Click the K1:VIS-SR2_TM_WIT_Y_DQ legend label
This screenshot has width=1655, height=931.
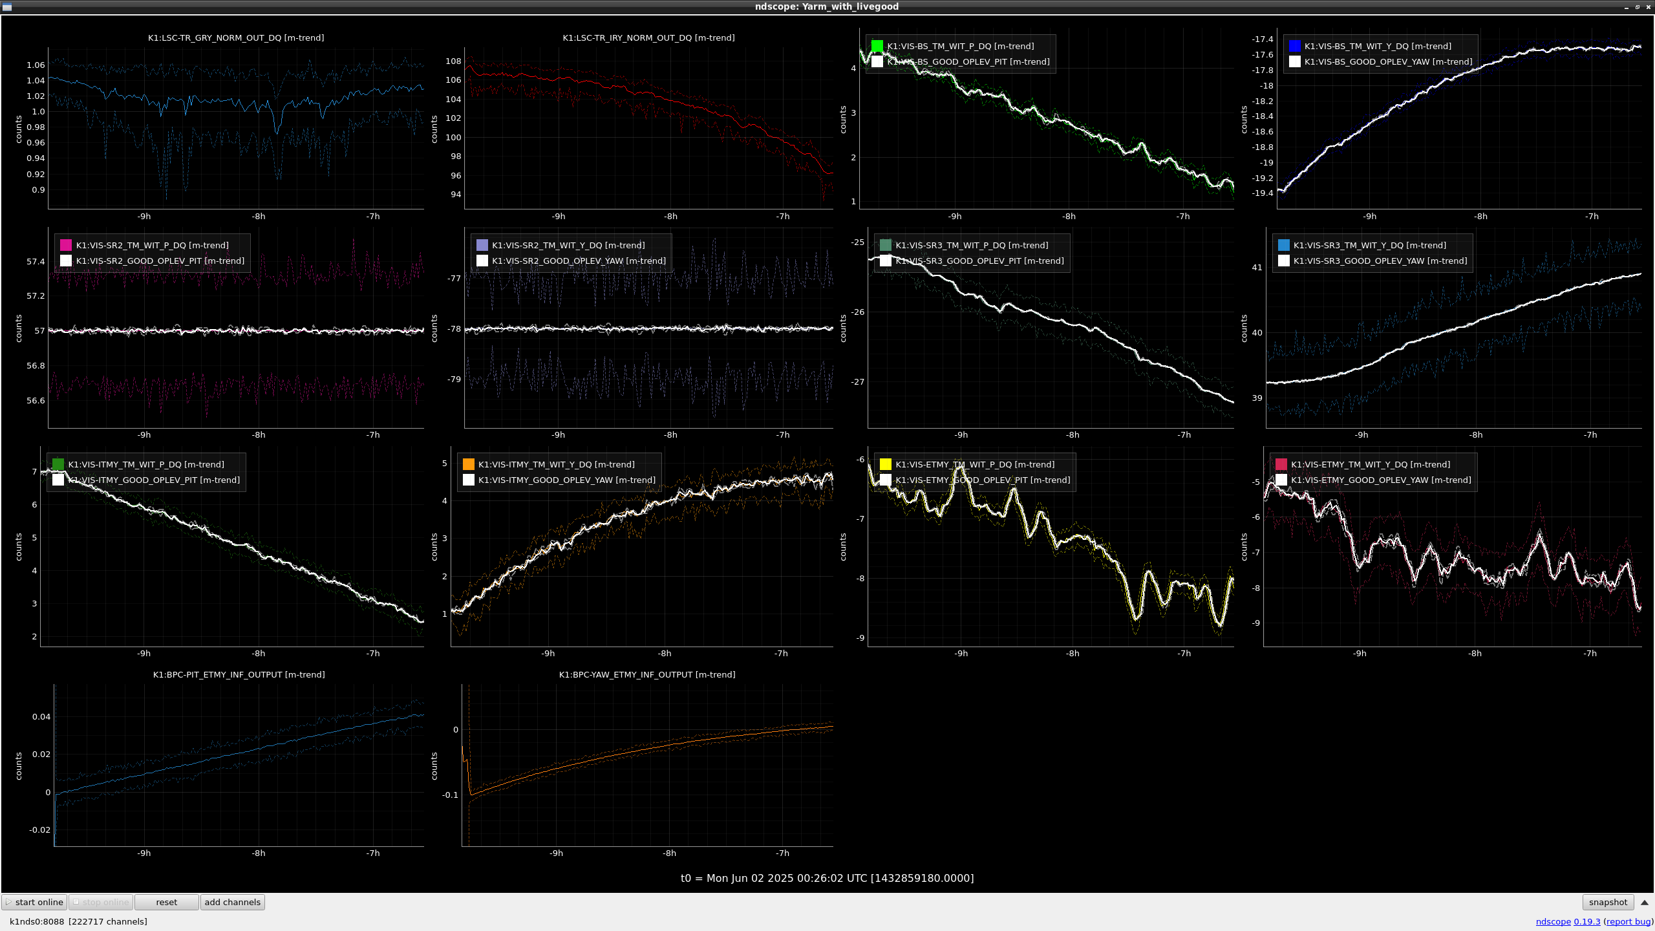pos(568,245)
